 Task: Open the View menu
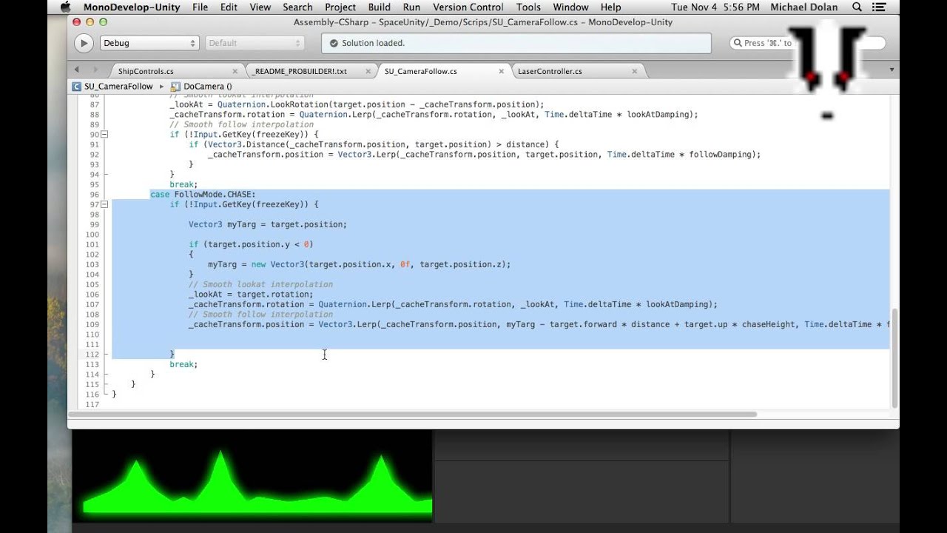pos(260,7)
